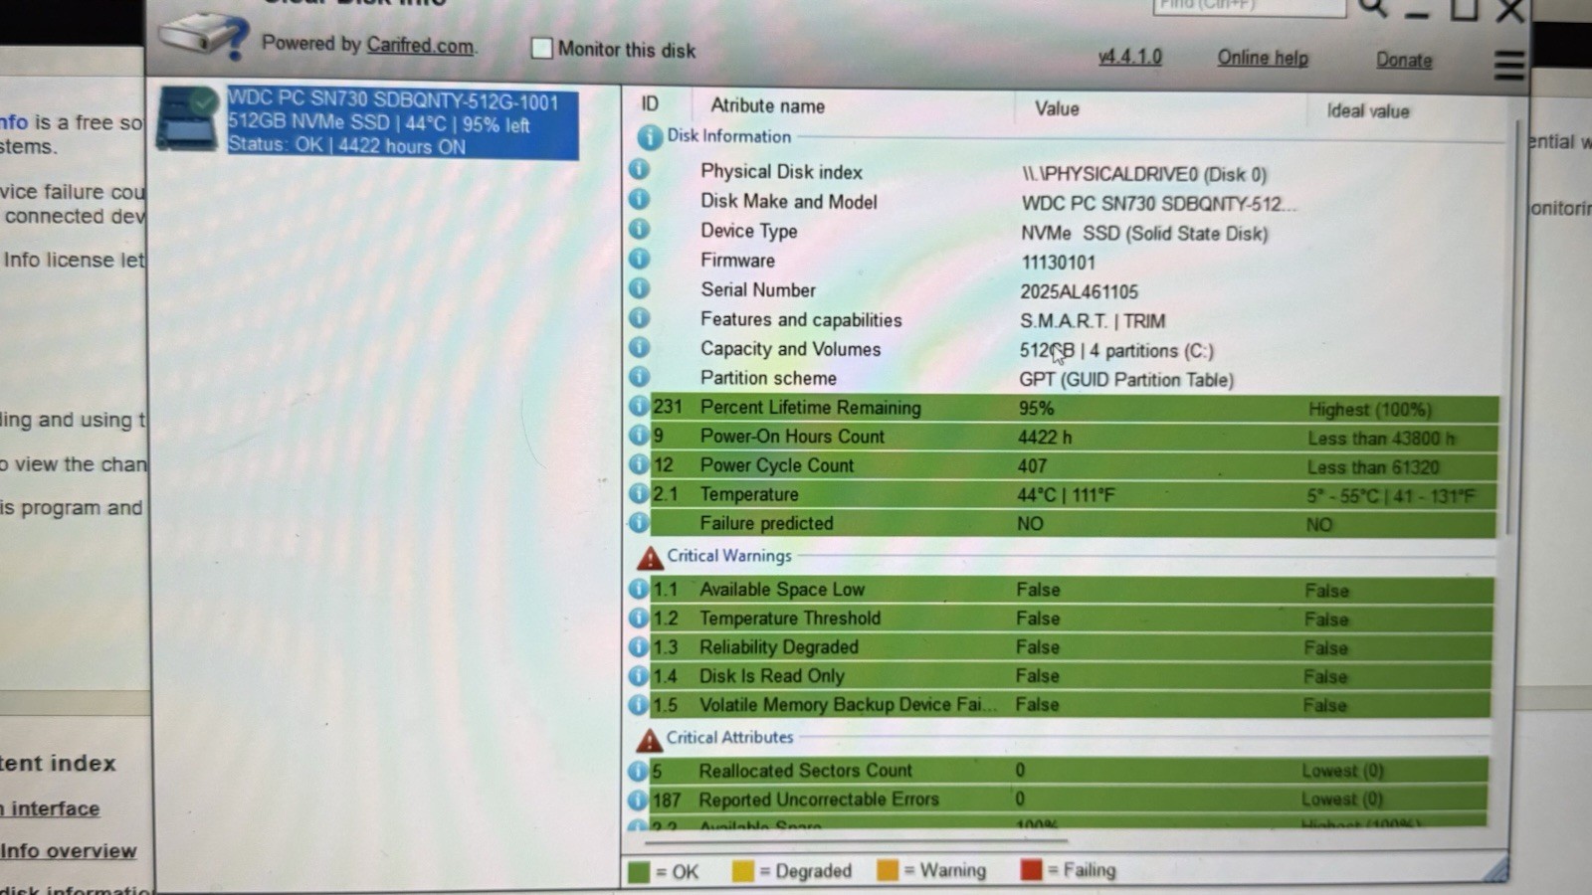Click info icon for Failure predicted
This screenshot has height=895, width=1592.
click(639, 522)
